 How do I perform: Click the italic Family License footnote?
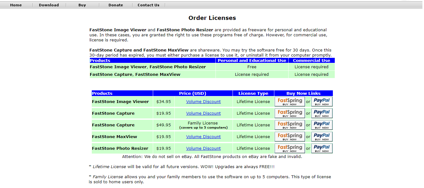(108, 177)
